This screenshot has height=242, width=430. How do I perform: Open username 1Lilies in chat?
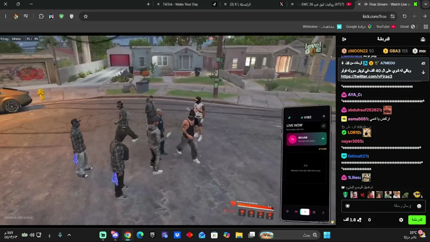(354, 177)
